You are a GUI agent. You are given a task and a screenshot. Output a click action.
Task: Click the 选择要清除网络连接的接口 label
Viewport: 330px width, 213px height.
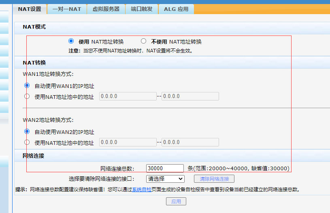(x=102, y=179)
